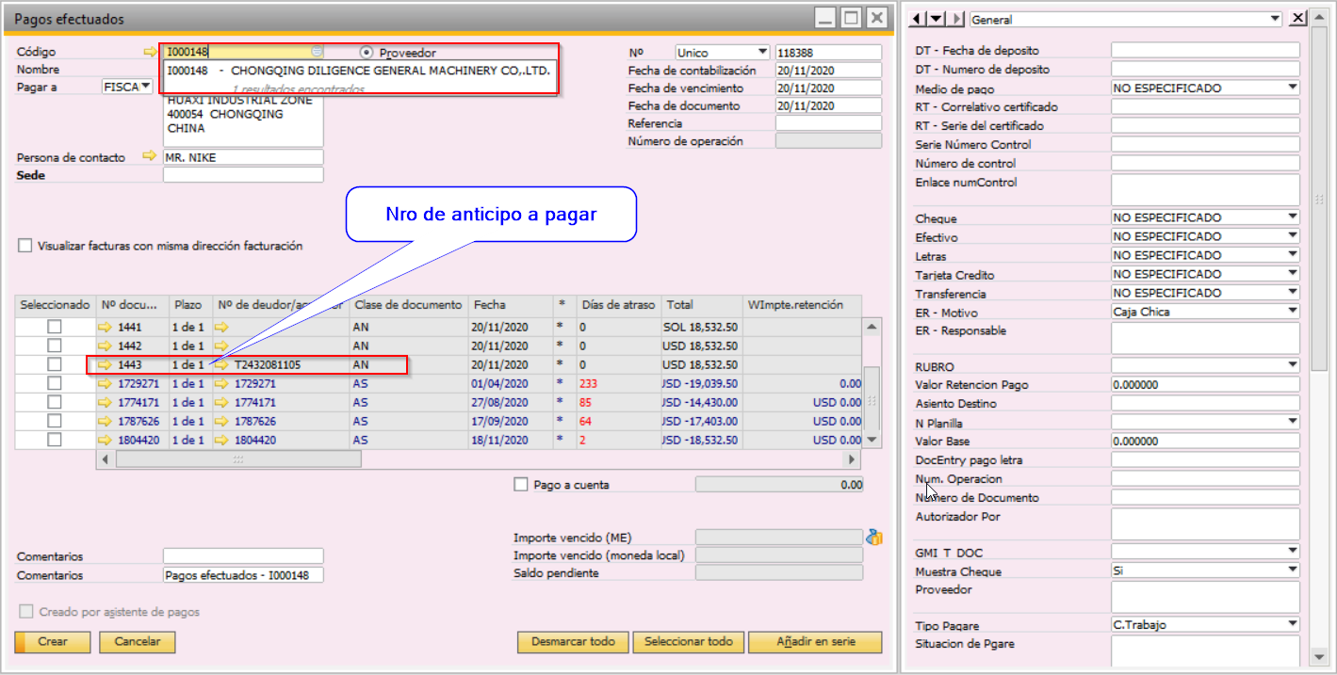This screenshot has height=675, width=1337.
Task: Click the Fecha column header
Action: [x=489, y=305]
